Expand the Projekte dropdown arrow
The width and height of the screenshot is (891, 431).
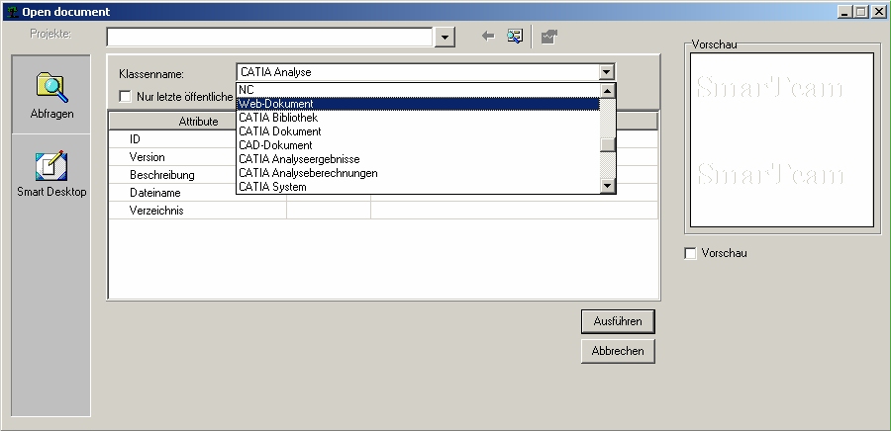pos(445,38)
